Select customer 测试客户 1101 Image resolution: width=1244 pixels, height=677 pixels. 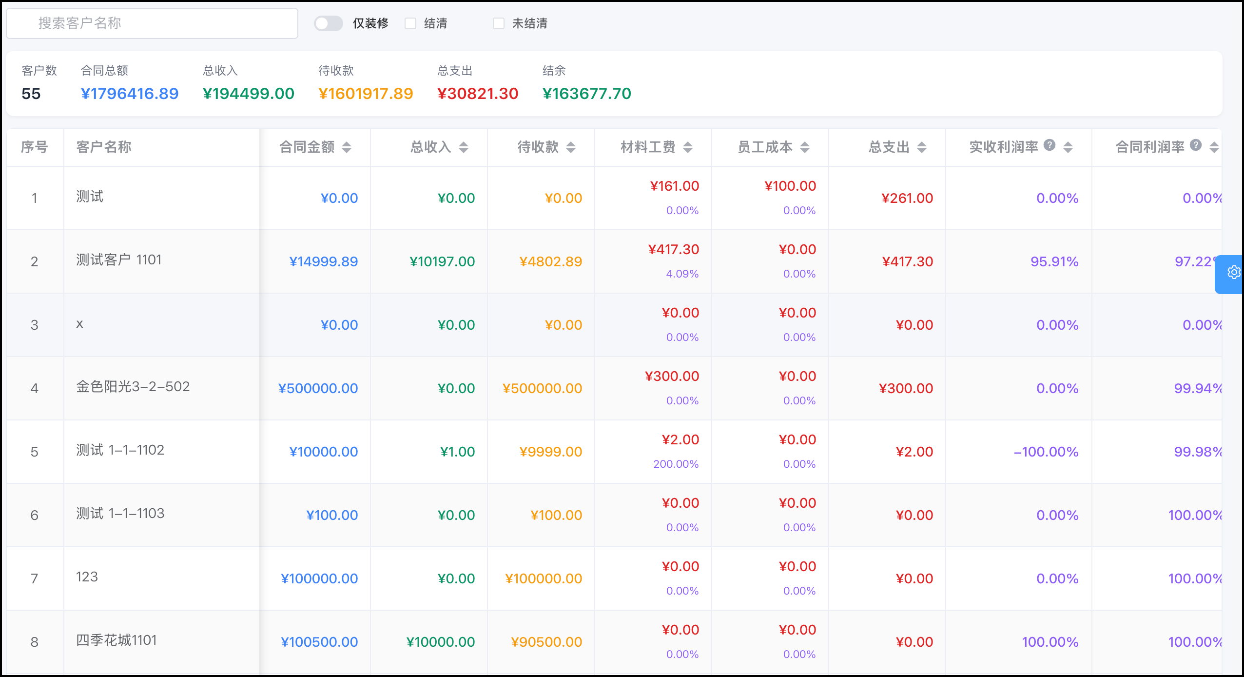point(118,260)
